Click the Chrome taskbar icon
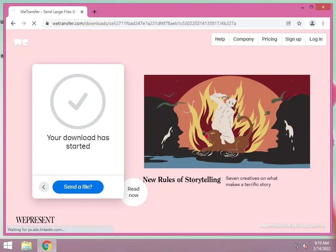336x252 pixels. tap(47, 245)
